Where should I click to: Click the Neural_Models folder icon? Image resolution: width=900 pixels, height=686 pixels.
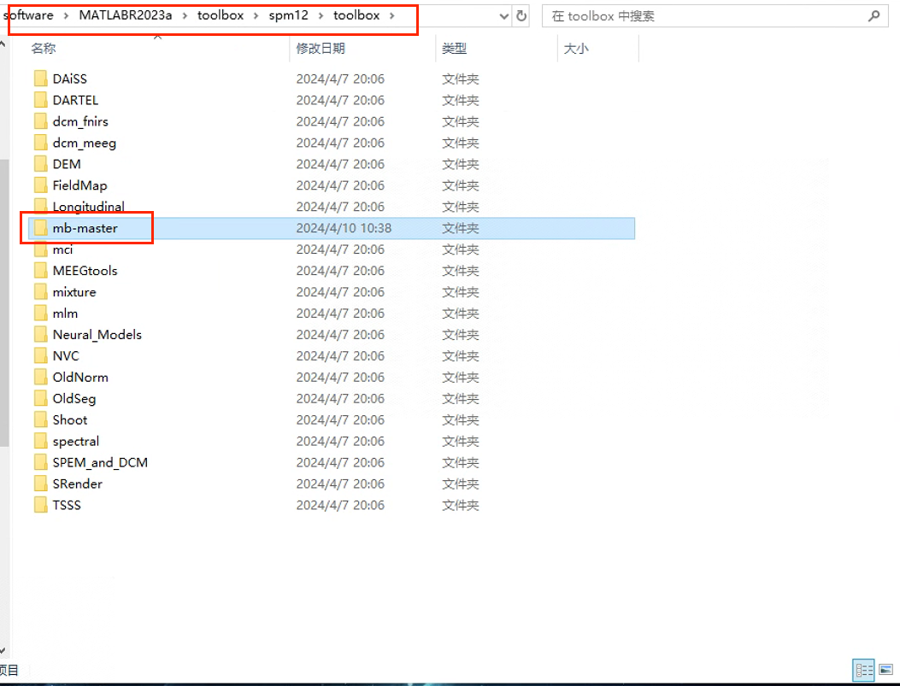click(x=40, y=334)
